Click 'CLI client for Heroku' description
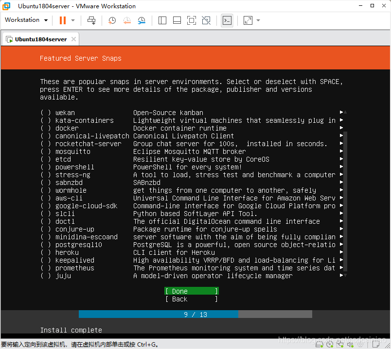 [x=174, y=252]
